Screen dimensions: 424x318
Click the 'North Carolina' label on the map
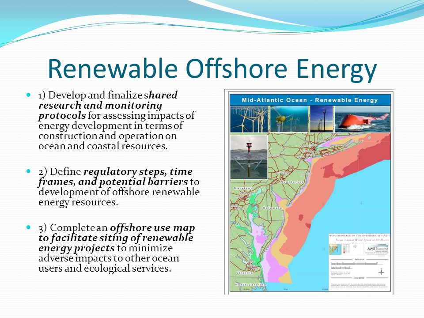pyautogui.click(x=251, y=285)
